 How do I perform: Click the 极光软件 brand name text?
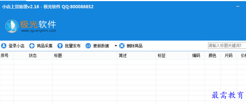coord(38,24)
